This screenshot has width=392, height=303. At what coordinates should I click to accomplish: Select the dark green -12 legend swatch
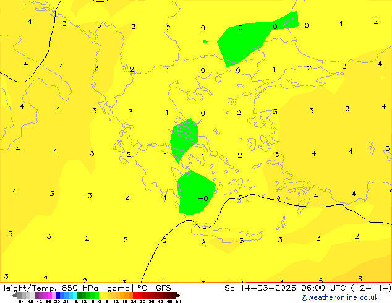click(x=79, y=295)
